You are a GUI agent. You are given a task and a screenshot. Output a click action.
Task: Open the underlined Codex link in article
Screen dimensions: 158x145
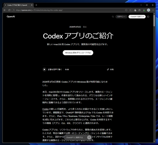(46, 109)
